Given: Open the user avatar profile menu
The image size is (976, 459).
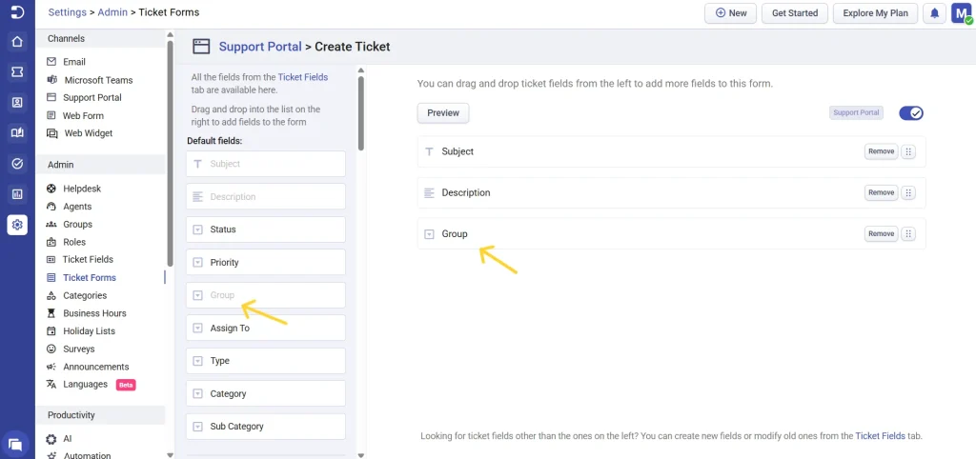Looking at the screenshot, I should 961,13.
